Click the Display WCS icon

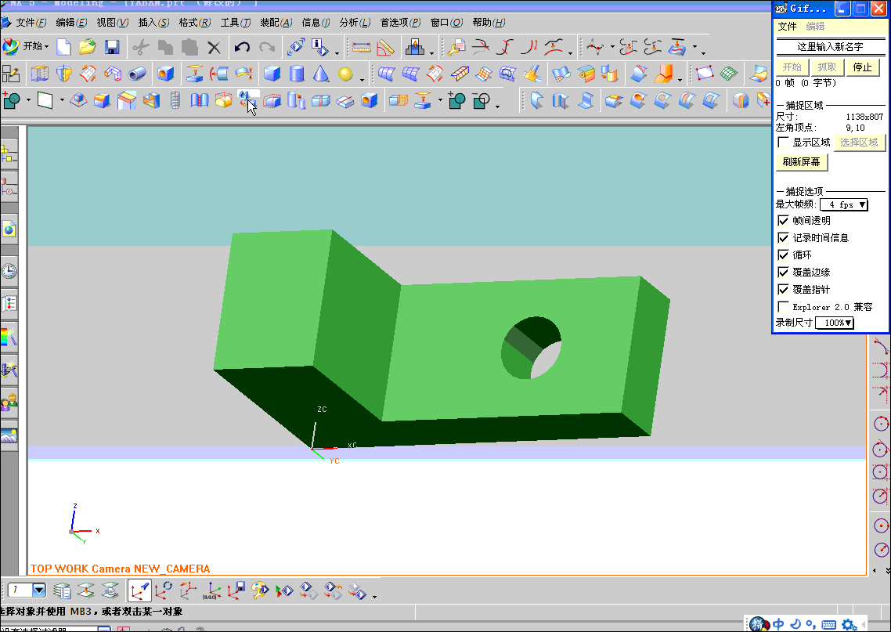139,590
